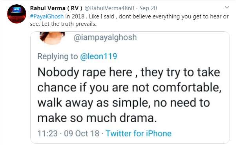Open the @RahulVerma4860 handle
The width and height of the screenshot is (237, 145).
pos(109,8)
